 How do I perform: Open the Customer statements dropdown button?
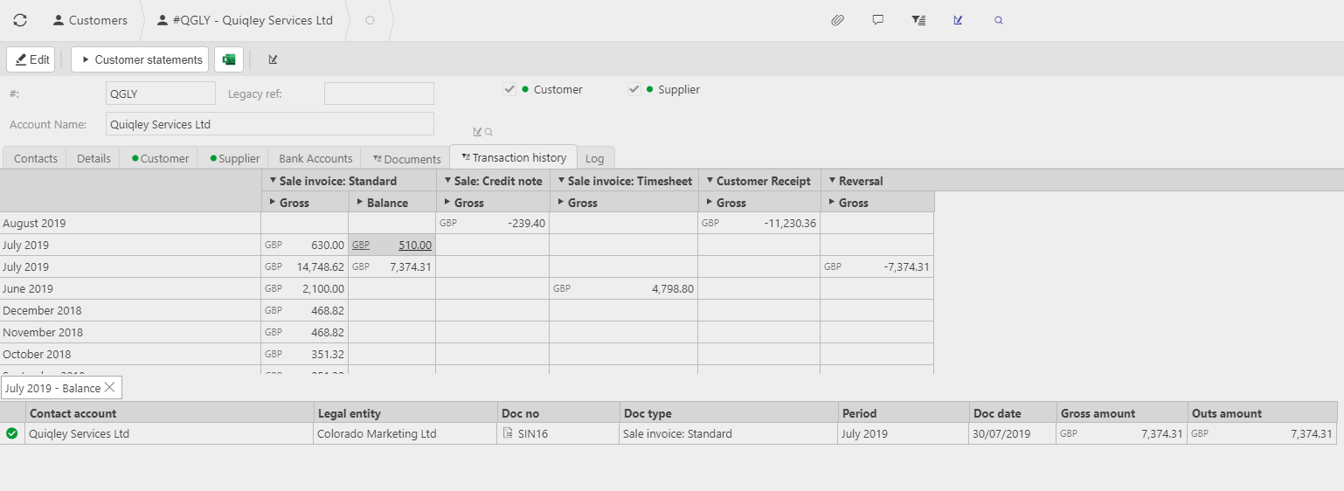coord(140,59)
